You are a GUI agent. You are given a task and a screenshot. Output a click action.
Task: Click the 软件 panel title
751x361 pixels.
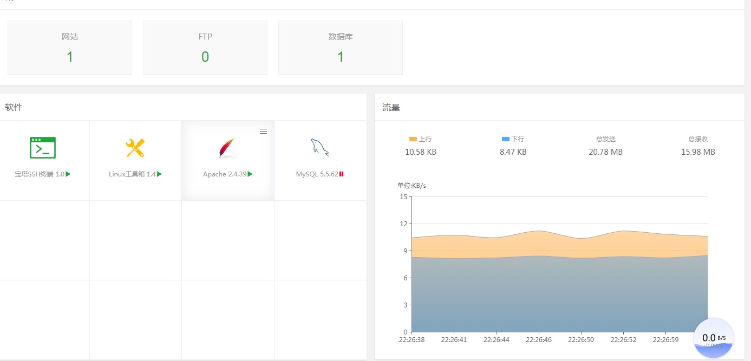click(x=14, y=107)
